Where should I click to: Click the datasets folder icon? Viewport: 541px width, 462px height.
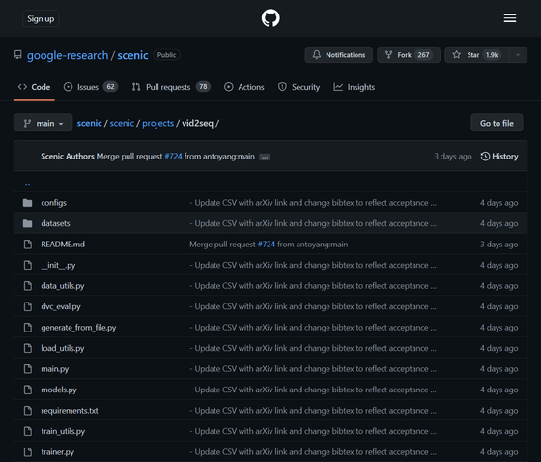point(28,223)
